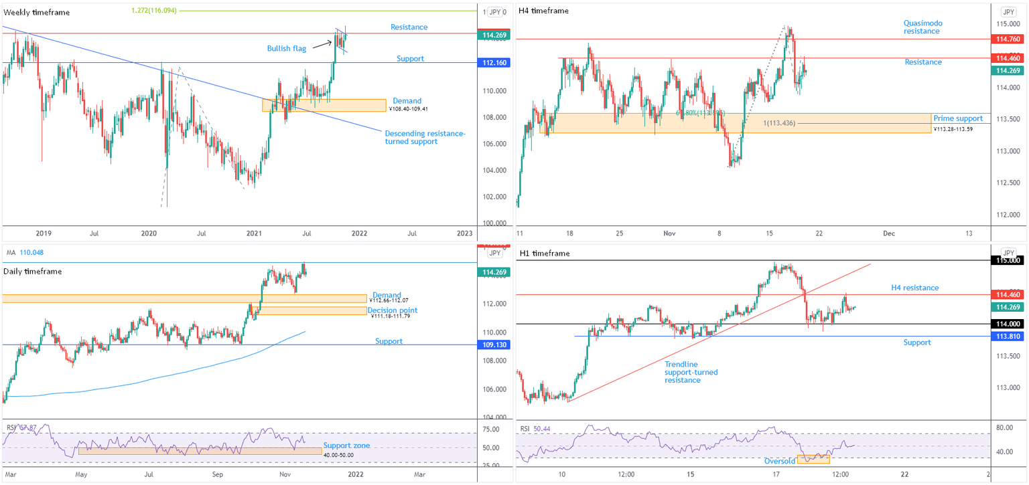Select the Daily timeframe chart title
The width and height of the screenshot is (1029, 485).
33,272
